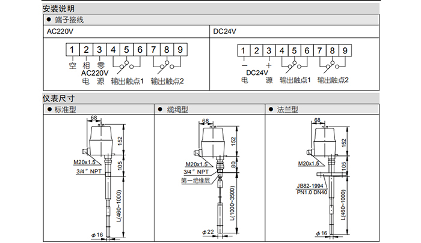The image size is (421, 243).
Task: Select the 法兰型 type label
Action: pyautogui.click(x=288, y=110)
